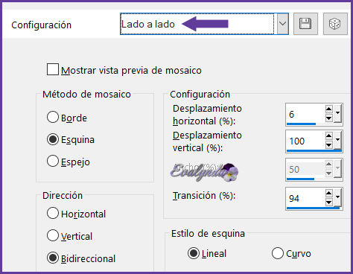Choose Vertical direction option
This screenshot has height=274, width=353.
click(53, 235)
